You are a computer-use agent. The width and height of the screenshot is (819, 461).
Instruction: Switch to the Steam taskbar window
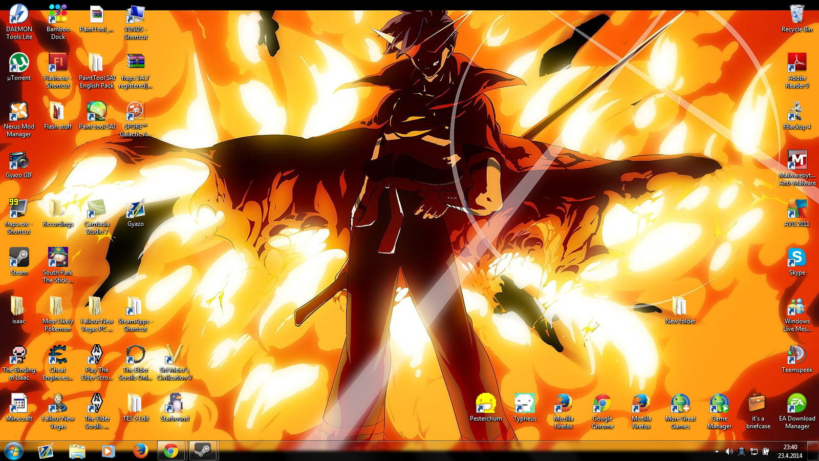point(203,451)
